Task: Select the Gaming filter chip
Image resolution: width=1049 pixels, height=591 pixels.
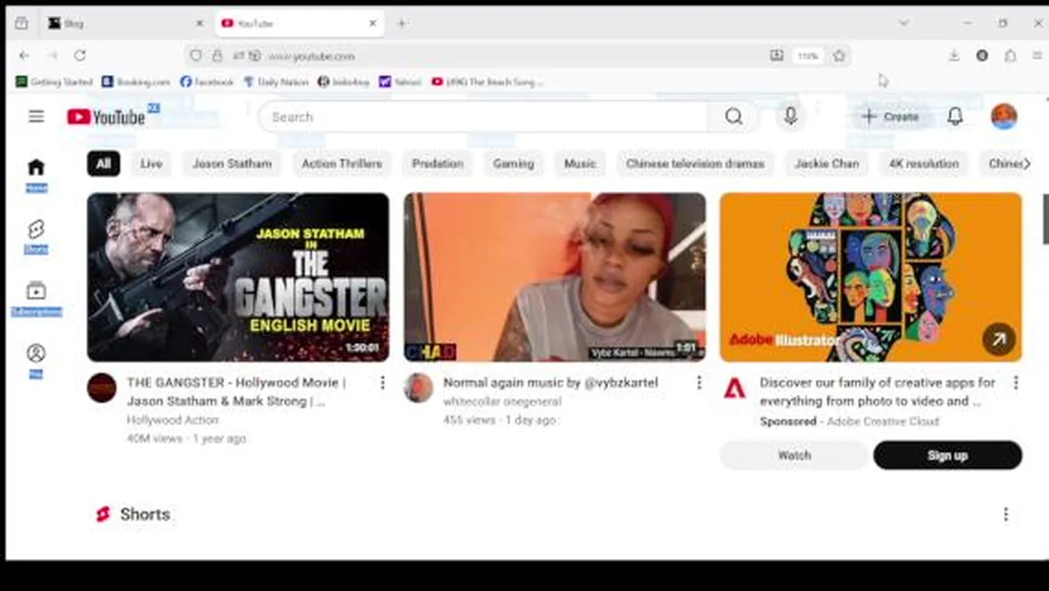Action: point(513,163)
